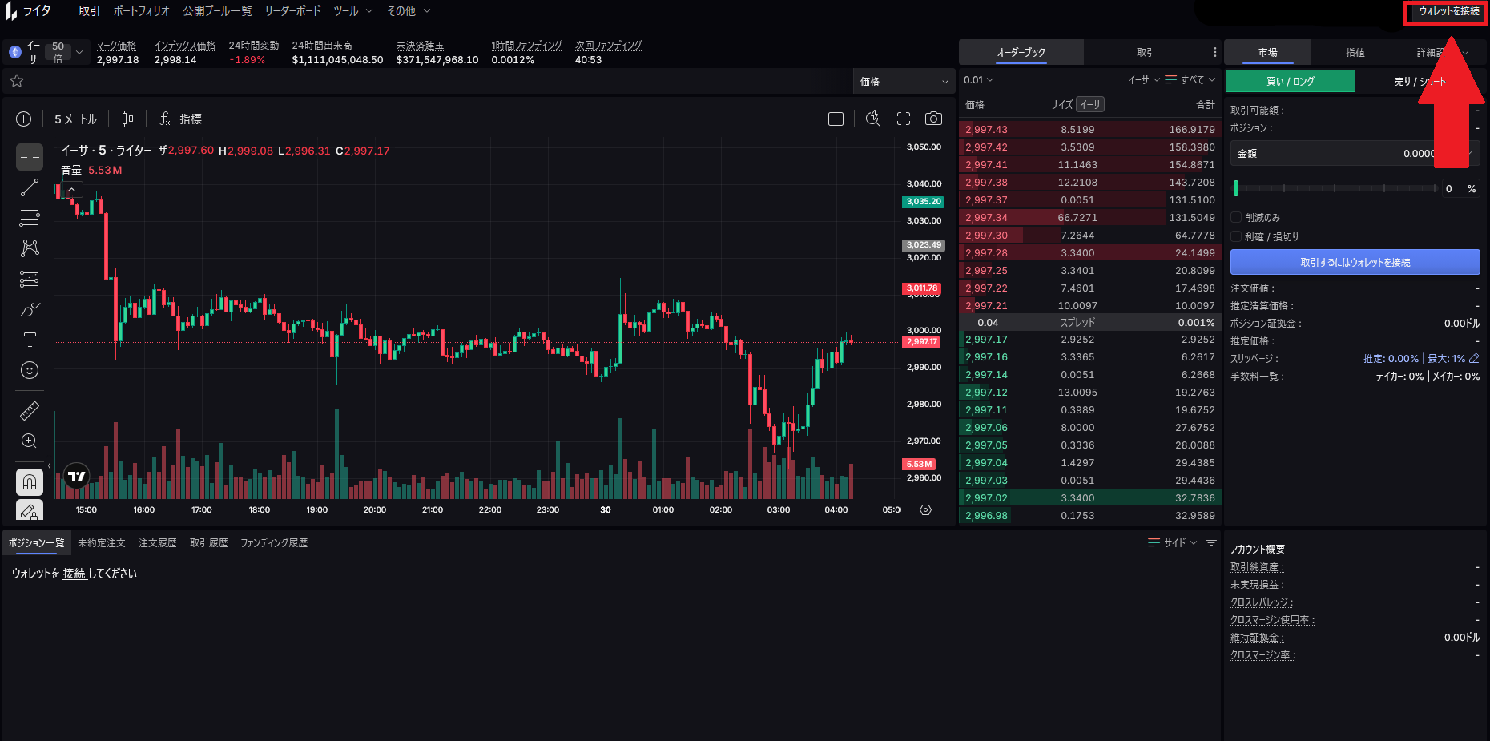The width and height of the screenshot is (1490, 741).
Task: Open the 0.01 price grouping dropdown
Action: [x=978, y=80]
